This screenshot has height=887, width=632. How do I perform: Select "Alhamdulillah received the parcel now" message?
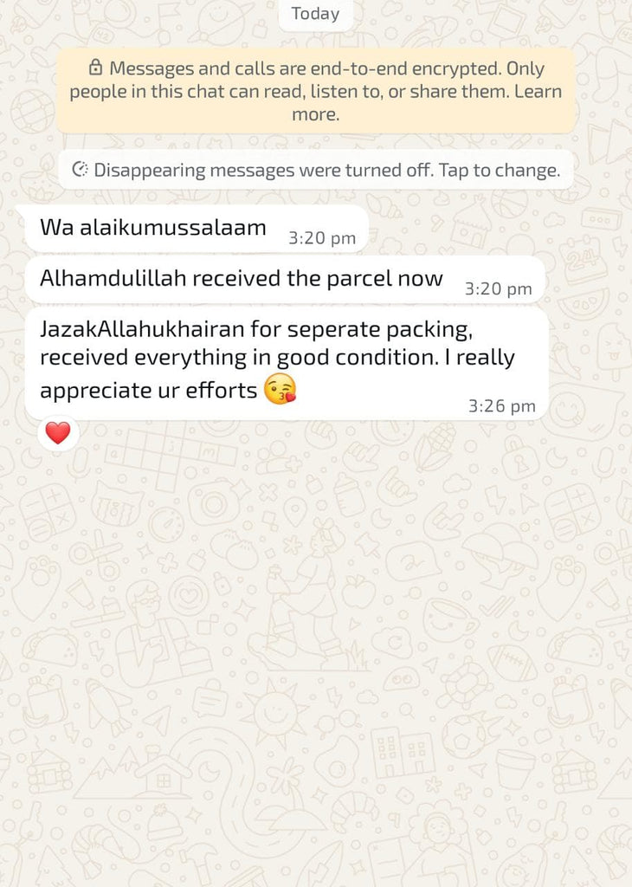[x=285, y=280]
